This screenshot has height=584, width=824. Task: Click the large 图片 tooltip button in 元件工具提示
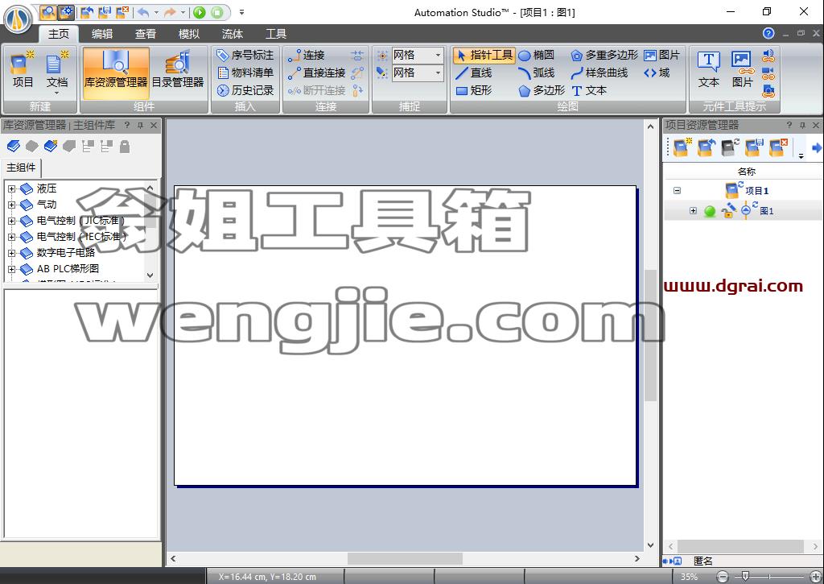pyautogui.click(x=742, y=69)
